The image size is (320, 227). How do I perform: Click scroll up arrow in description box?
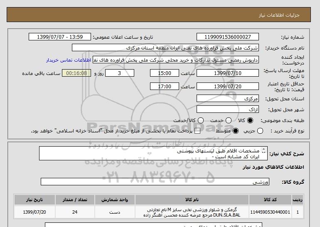tap(263, 149)
